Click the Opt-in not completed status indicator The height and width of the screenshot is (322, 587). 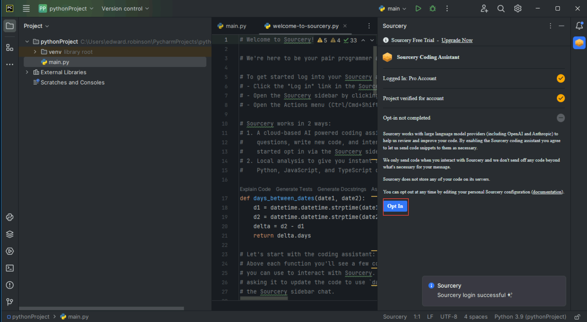point(560,118)
